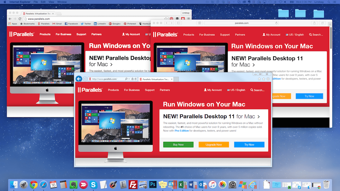Open IE Favorites star icon

[264, 79]
